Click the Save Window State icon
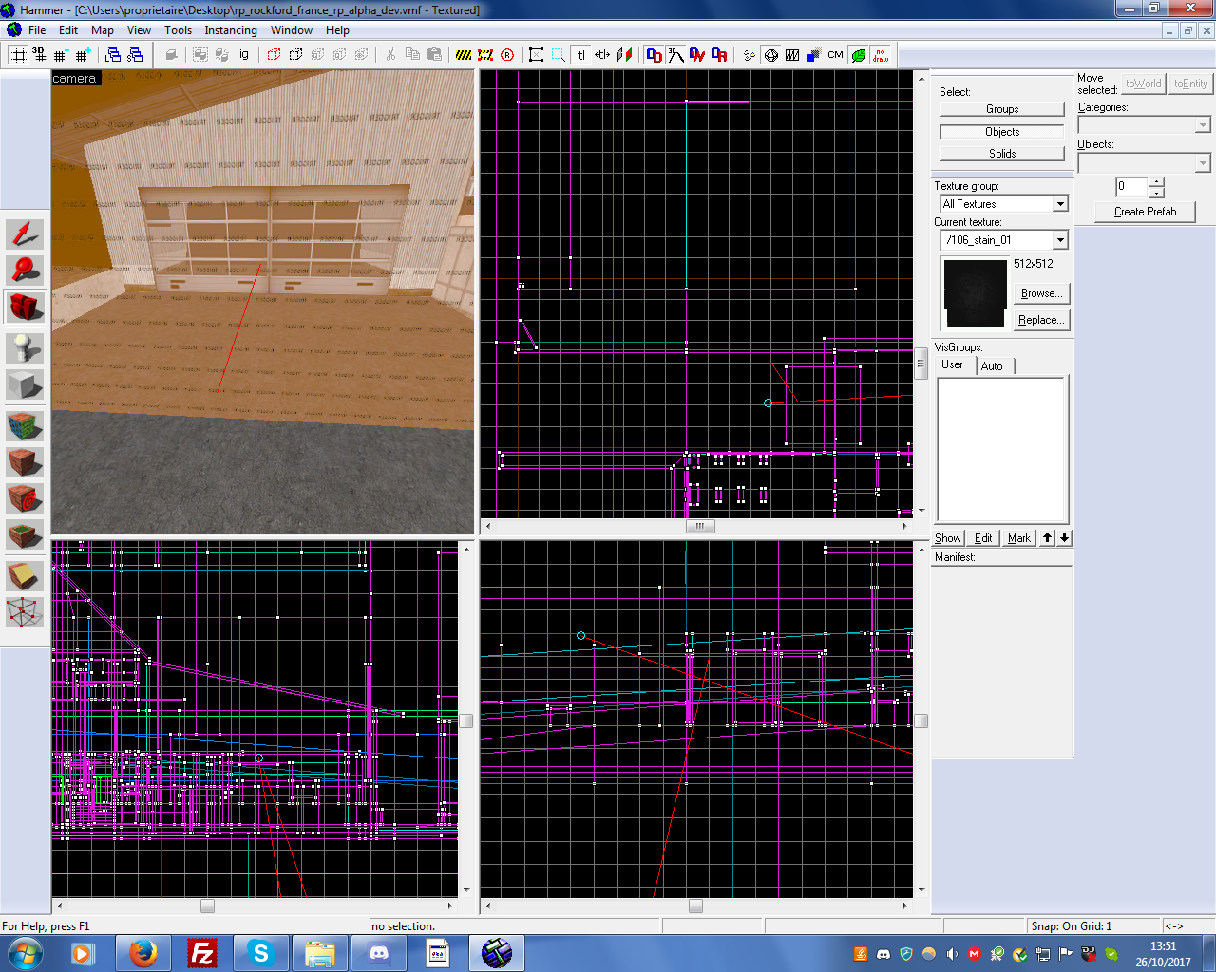Viewport: 1216px width, 972px height. (x=135, y=55)
